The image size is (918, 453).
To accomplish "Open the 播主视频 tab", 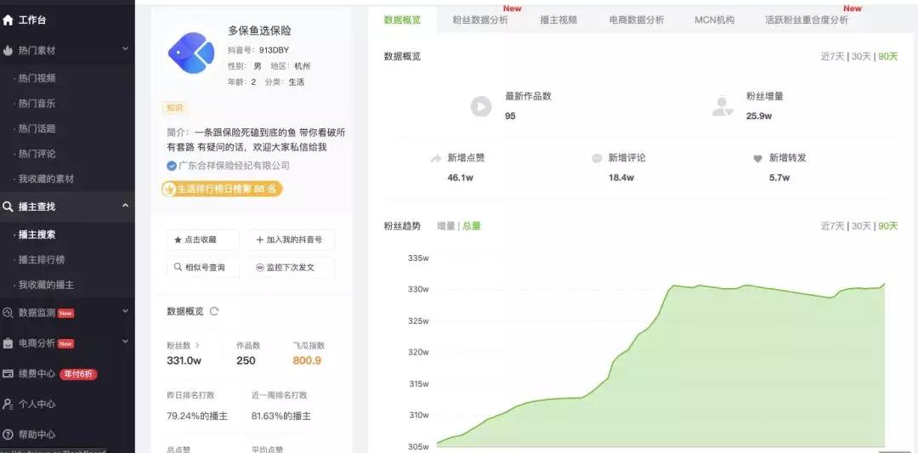I will click(x=558, y=20).
